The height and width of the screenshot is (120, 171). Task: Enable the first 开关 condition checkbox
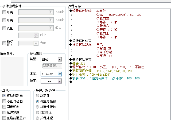tap(4, 12)
